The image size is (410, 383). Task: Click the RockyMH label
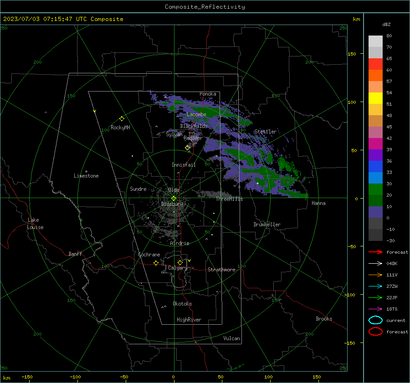[120, 128]
